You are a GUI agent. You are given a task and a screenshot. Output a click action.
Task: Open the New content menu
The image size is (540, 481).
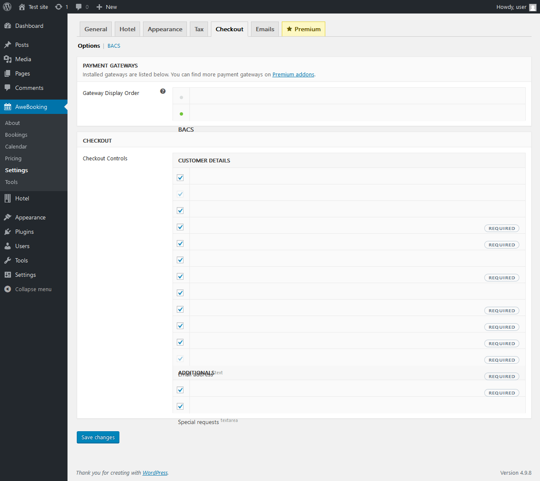[x=107, y=7]
